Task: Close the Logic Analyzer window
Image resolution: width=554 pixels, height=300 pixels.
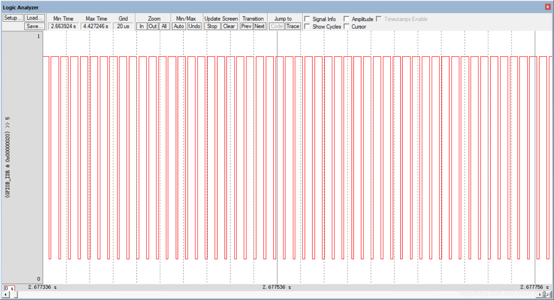Action: 548,7
